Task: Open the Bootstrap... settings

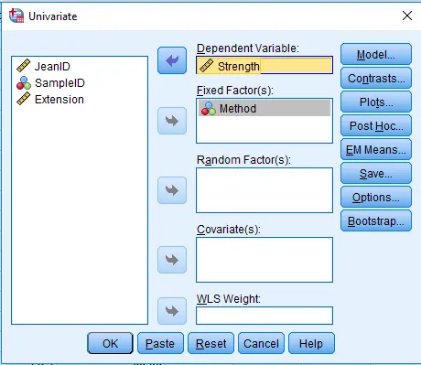Action: point(376,220)
